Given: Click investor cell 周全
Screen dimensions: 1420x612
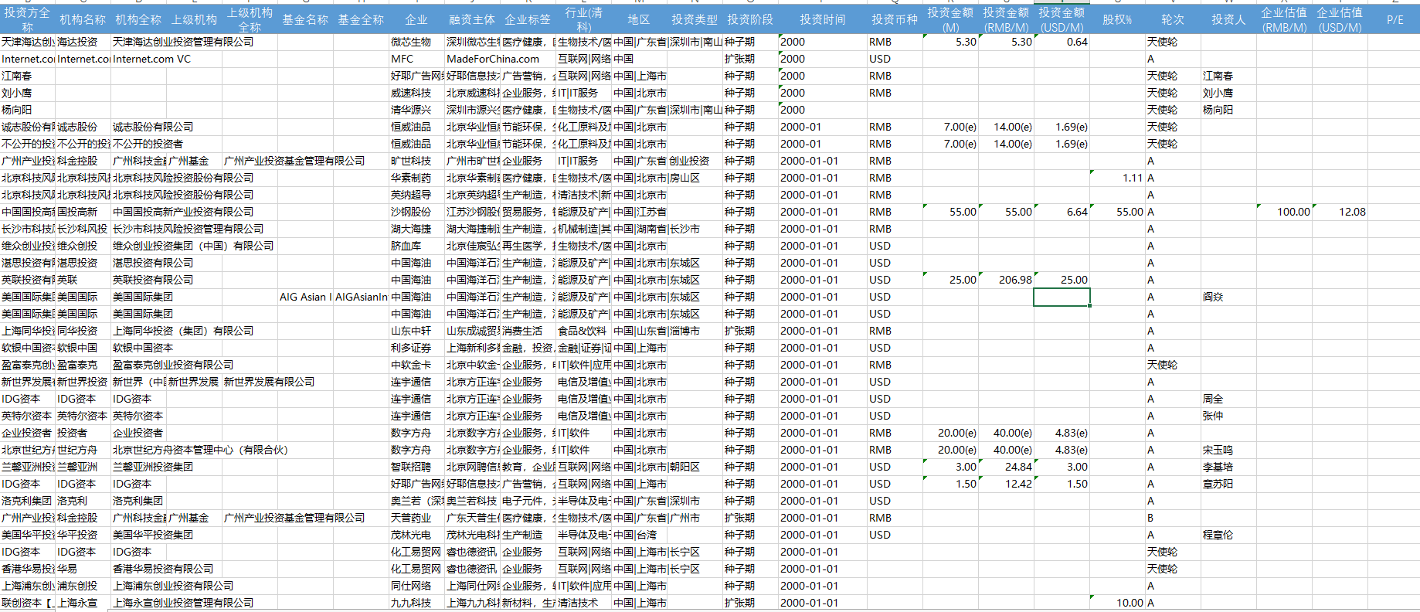Looking at the screenshot, I should click(x=1228, y=399).
